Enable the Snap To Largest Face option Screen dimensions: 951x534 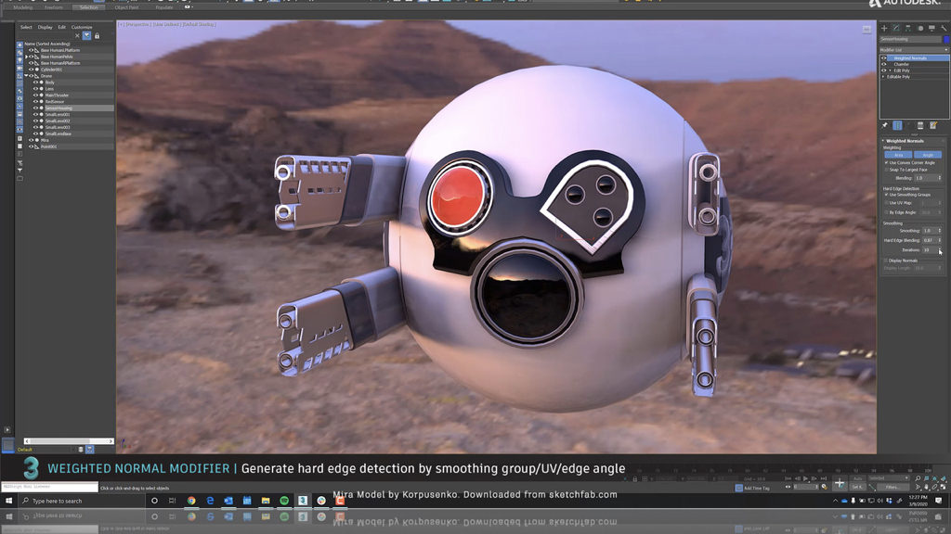[886, 169]
